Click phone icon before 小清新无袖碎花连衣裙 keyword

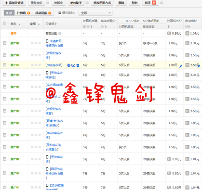coord(47,41)
